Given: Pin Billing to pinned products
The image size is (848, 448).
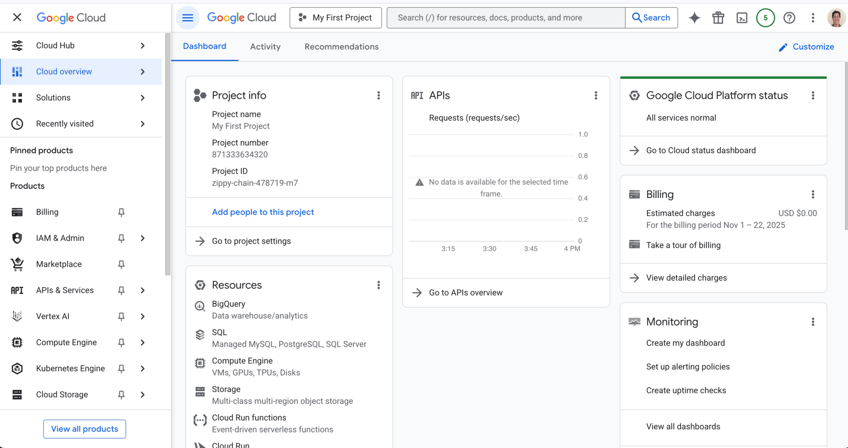Looking at the screenshot, I should 121,212.
